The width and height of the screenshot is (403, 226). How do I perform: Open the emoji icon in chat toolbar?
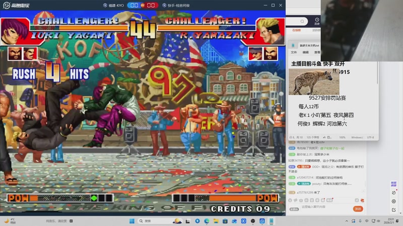click(290, 200)
